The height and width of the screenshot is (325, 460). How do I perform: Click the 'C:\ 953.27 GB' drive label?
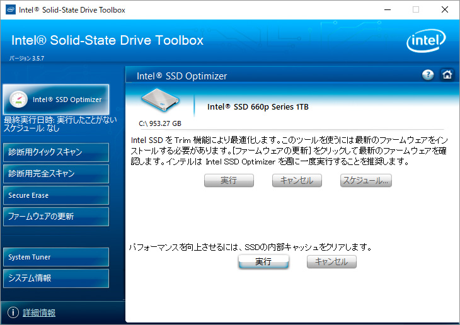160,123
